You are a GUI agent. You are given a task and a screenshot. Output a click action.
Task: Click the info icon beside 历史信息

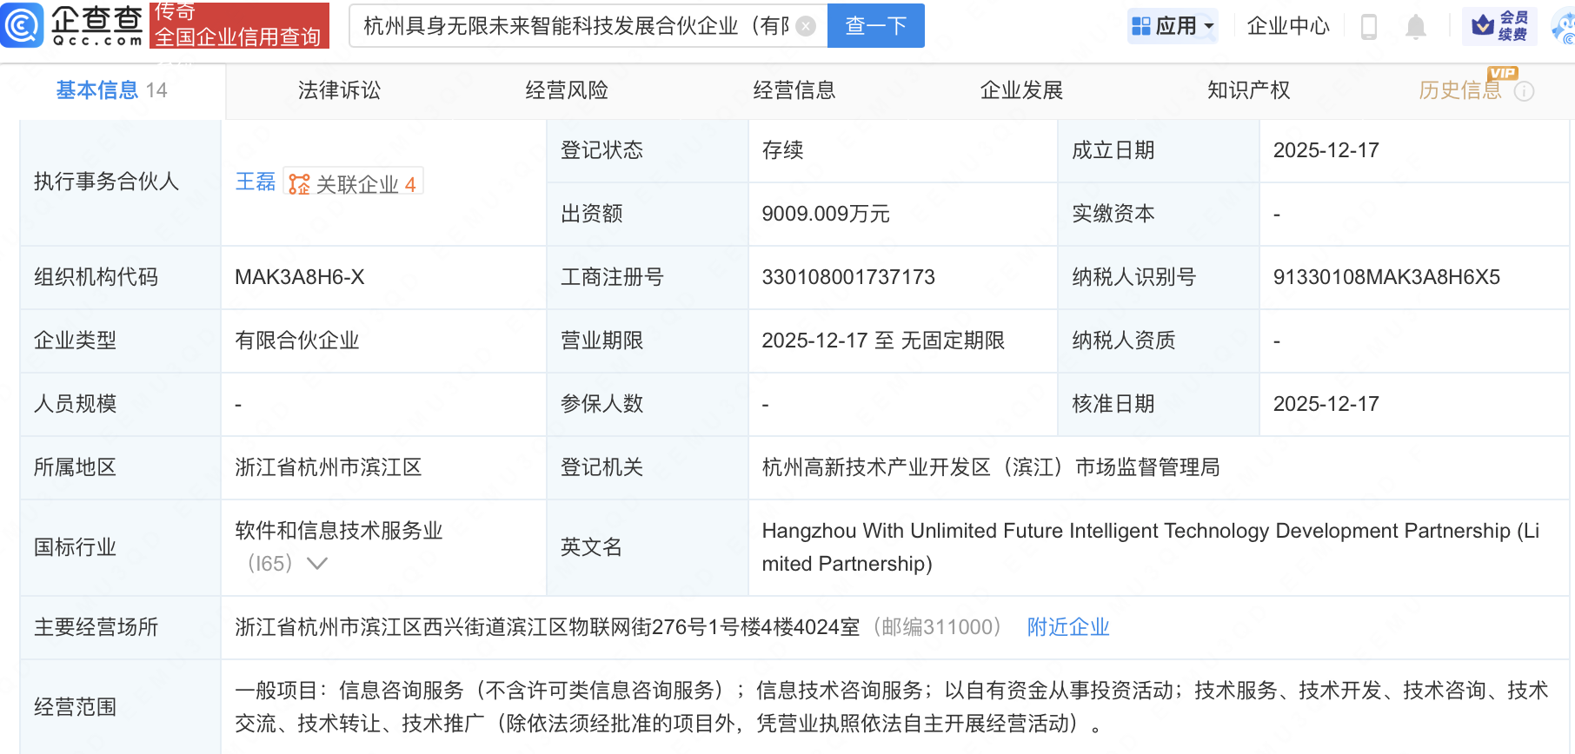(1524, 91)
